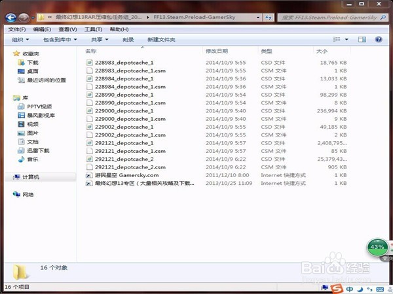Open the 文件(F) menu
This screenshot has height=294, width=393.
(17, 29)
